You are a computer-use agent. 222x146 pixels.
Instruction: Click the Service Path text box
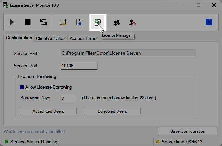[128, 53]
